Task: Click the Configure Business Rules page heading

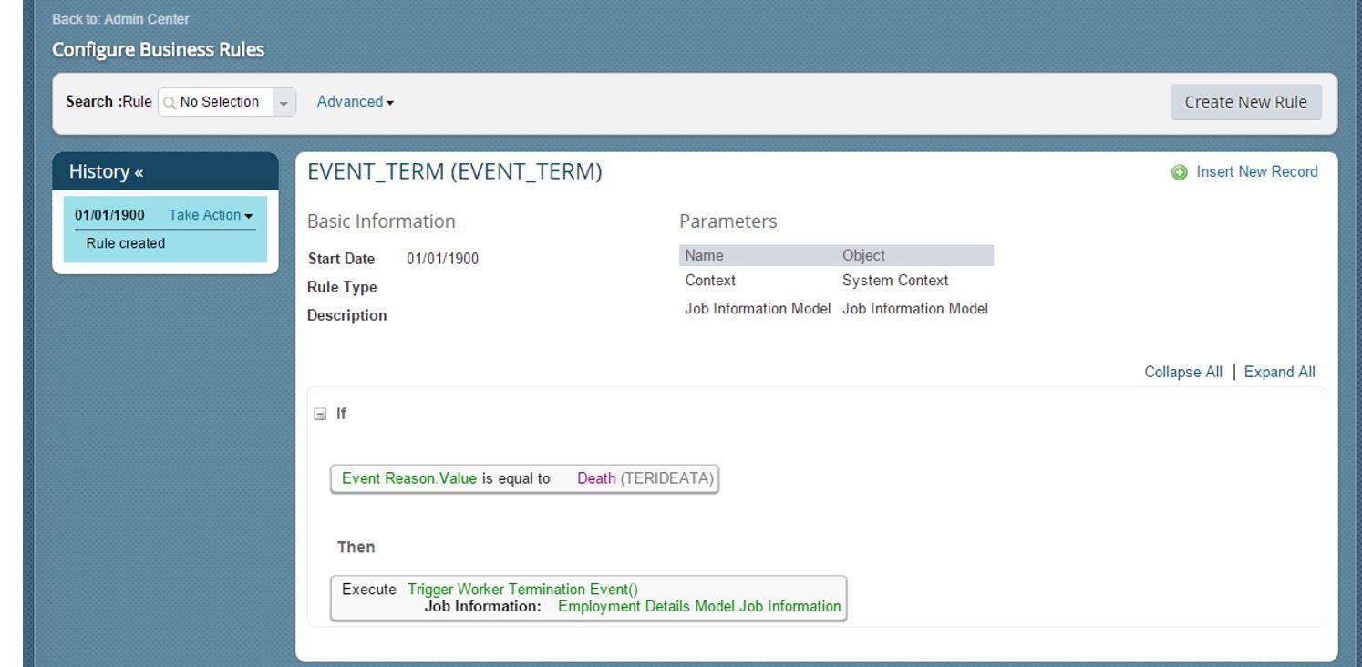Action: pos(158,49)
